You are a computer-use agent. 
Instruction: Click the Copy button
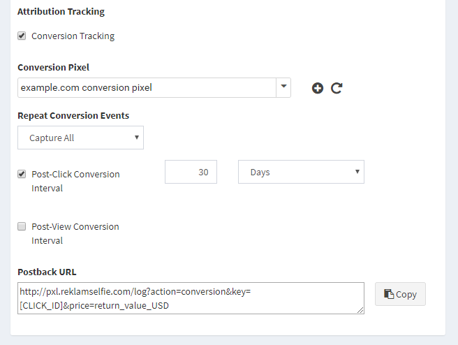pos(400,294)
